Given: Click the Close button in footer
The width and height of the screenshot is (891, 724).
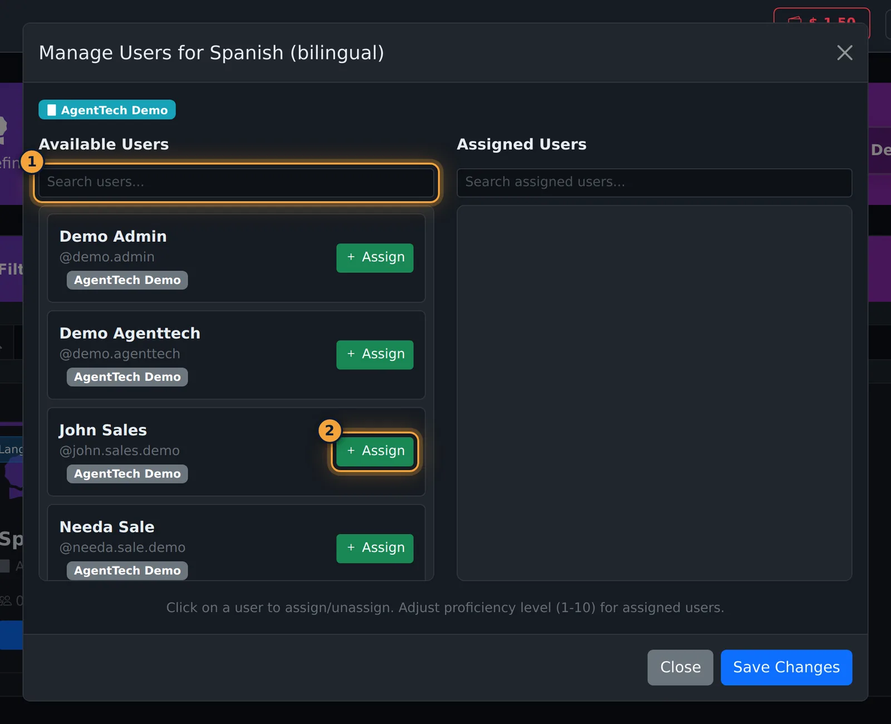Looking at the screenshot, I should click(680, 667).
